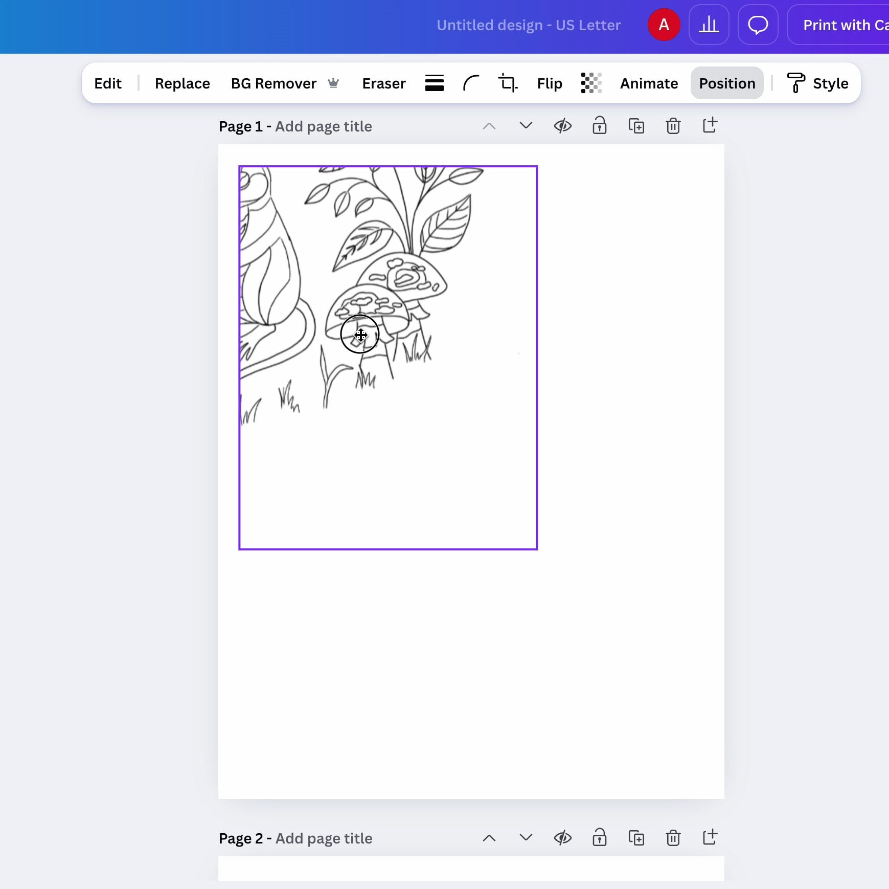Hide Page 2 with the eye icon
Viewport: 889px width, 889px height.
coord(563,838)
